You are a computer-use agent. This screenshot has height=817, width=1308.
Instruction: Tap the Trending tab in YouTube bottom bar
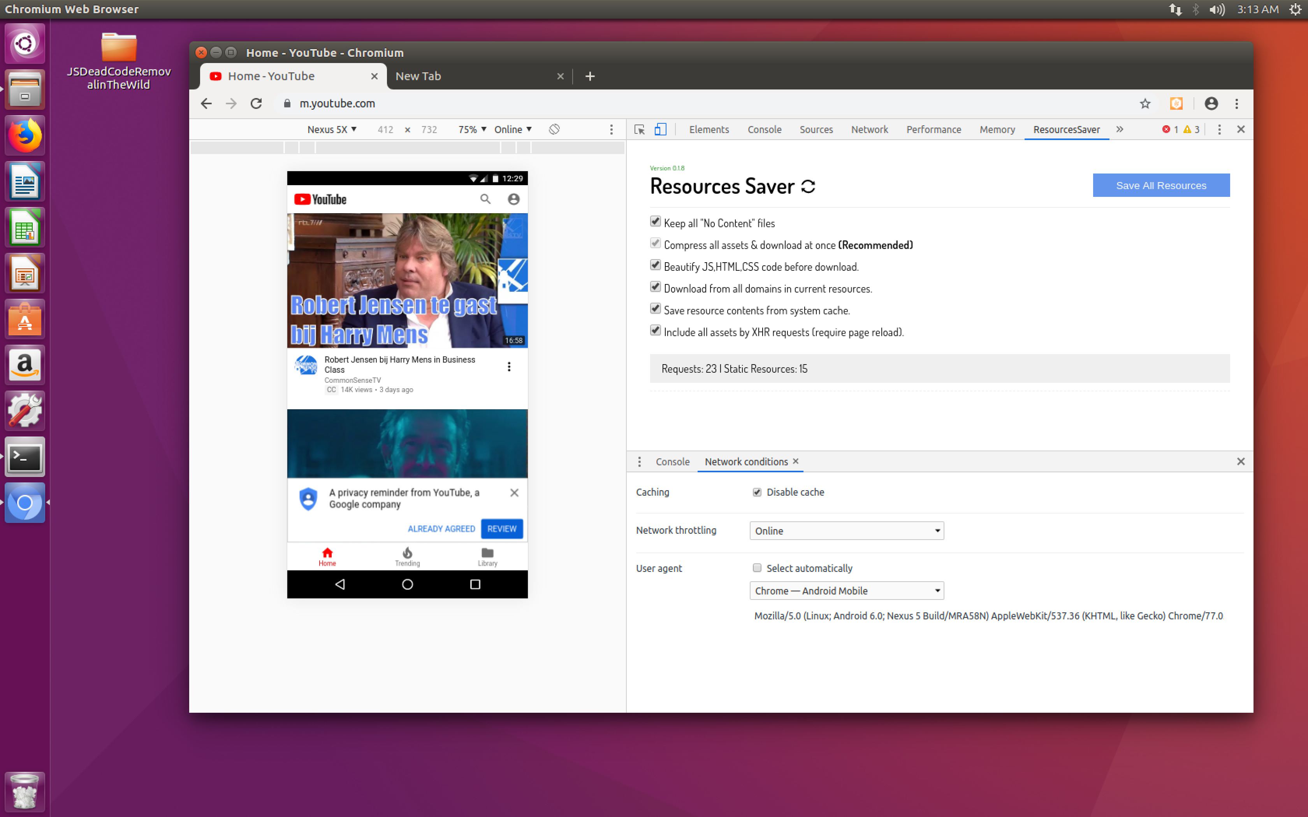coord(408,557)
